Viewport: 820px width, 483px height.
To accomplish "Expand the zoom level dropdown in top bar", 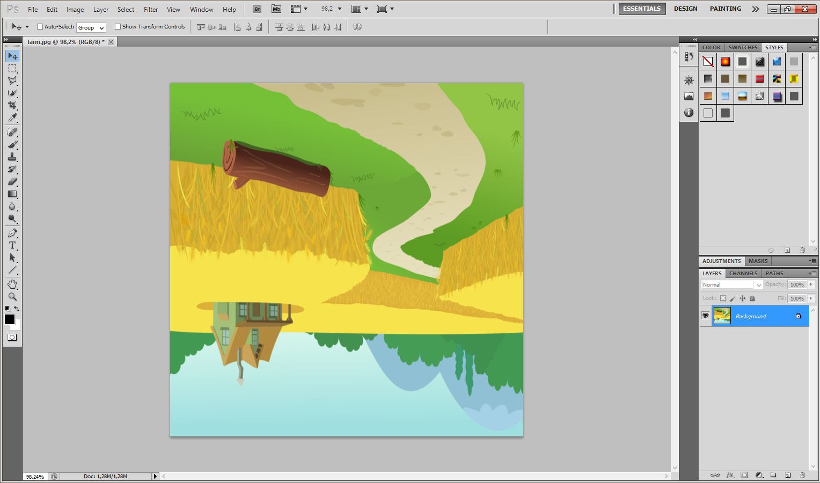I will click(x=340, y=9).
